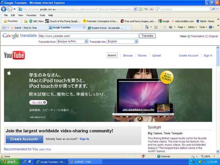This screenshot has height=165, width=220.
Task: Select the Translation view radio button
Action: 189,36
